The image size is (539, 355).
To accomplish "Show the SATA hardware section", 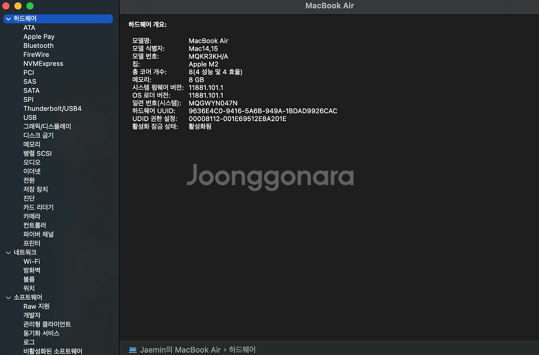I will [x=31, y=90].
